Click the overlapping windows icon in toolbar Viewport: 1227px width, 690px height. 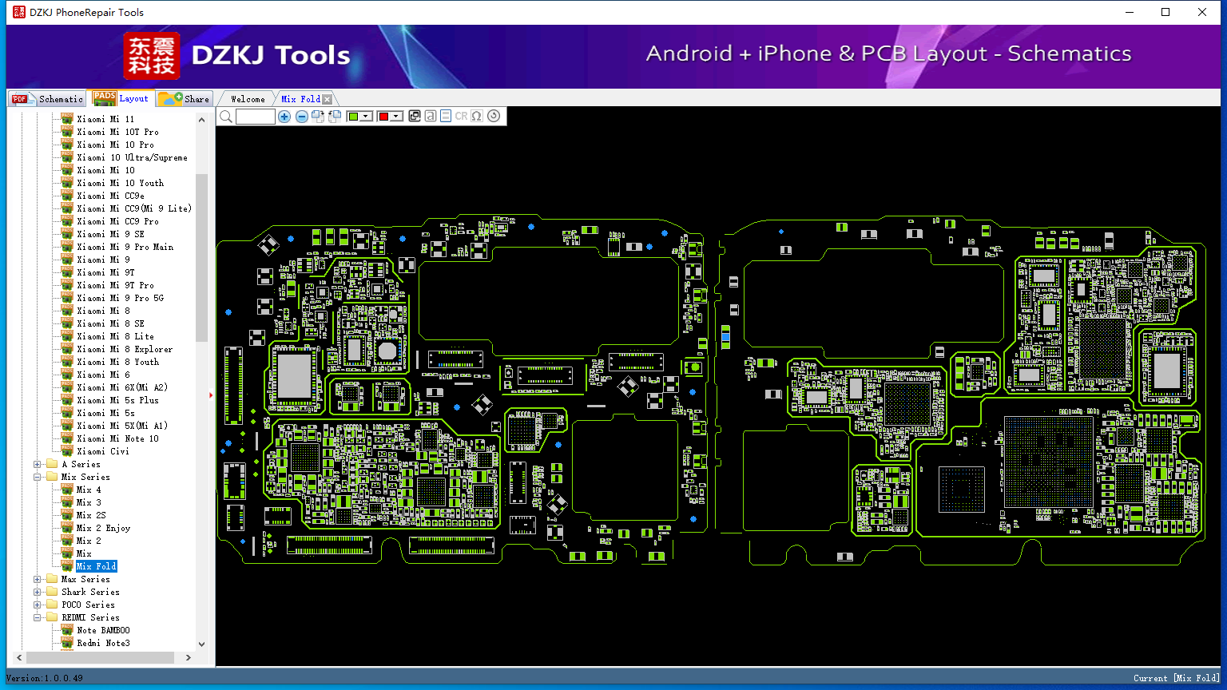point(415,117)
